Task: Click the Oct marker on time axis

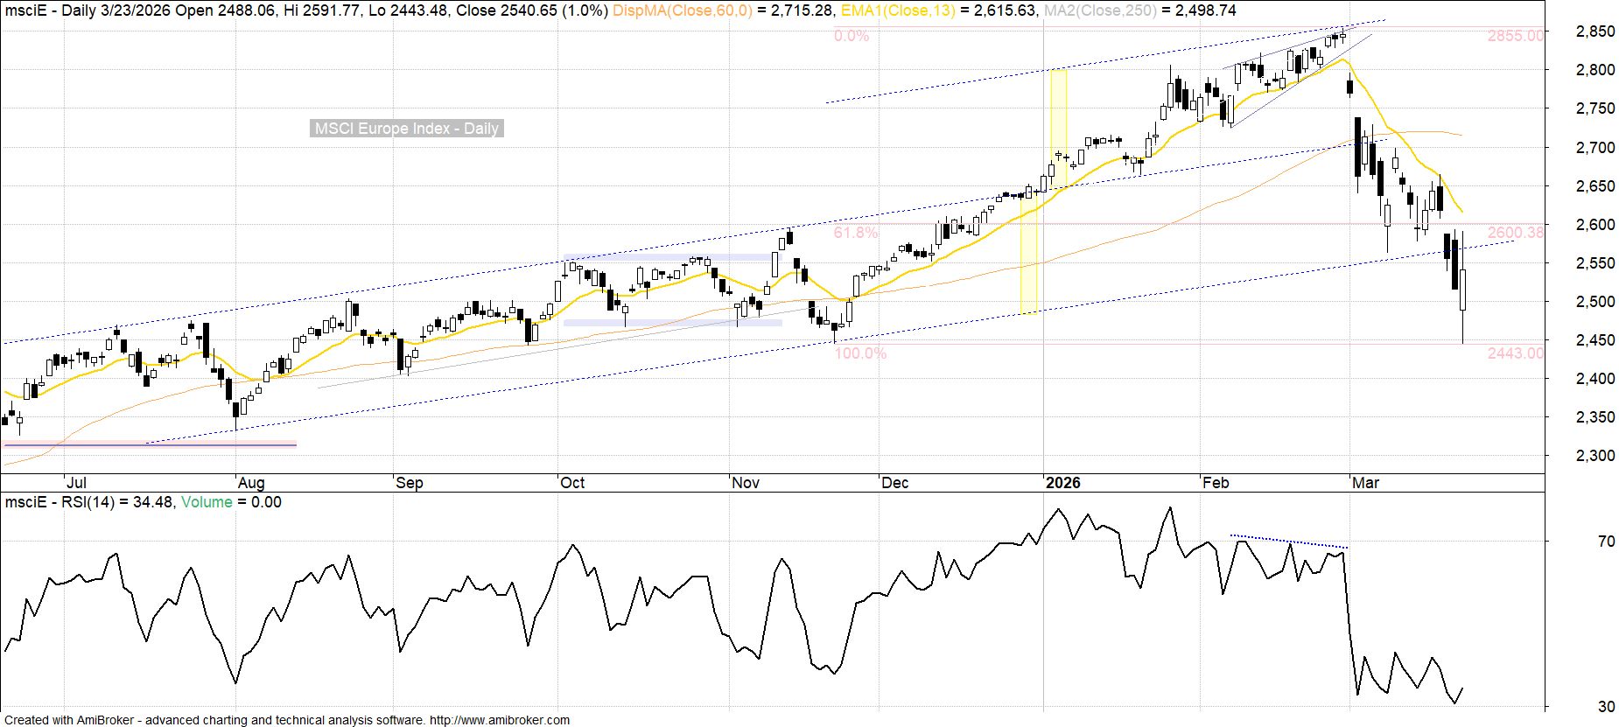Action: (572, 483)
